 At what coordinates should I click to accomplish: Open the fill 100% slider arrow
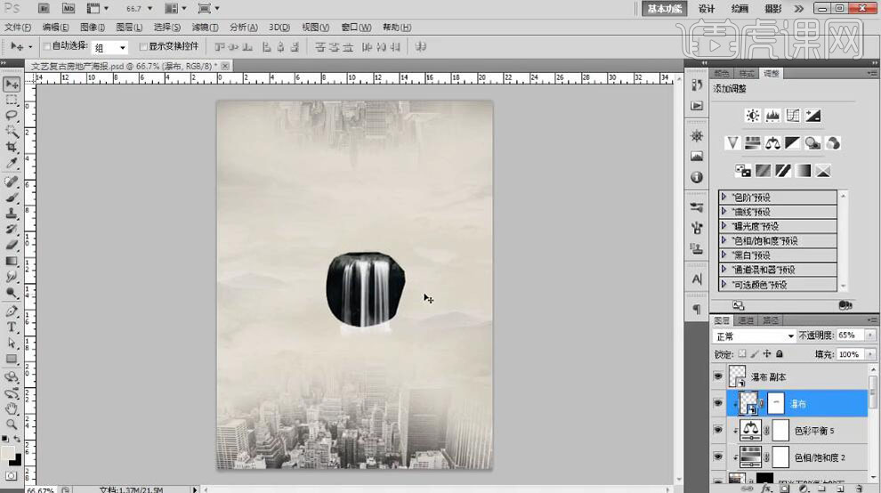click(869, 354)
